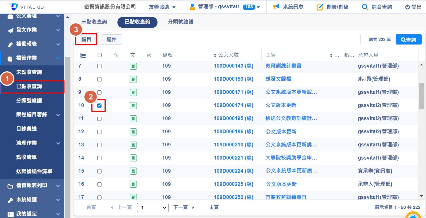Click the comprehensive search magnifier icon

pos(365,7)
